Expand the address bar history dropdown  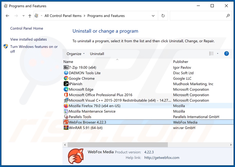click(153, 16)
